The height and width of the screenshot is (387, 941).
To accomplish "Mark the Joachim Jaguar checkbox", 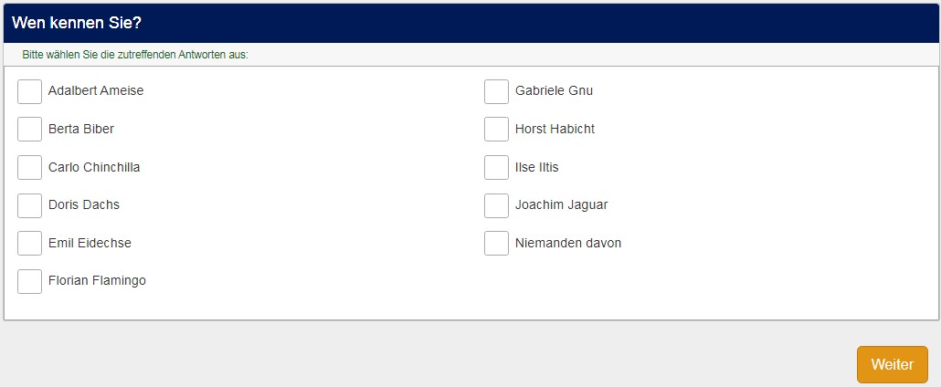I will click(x=496, y=205).
